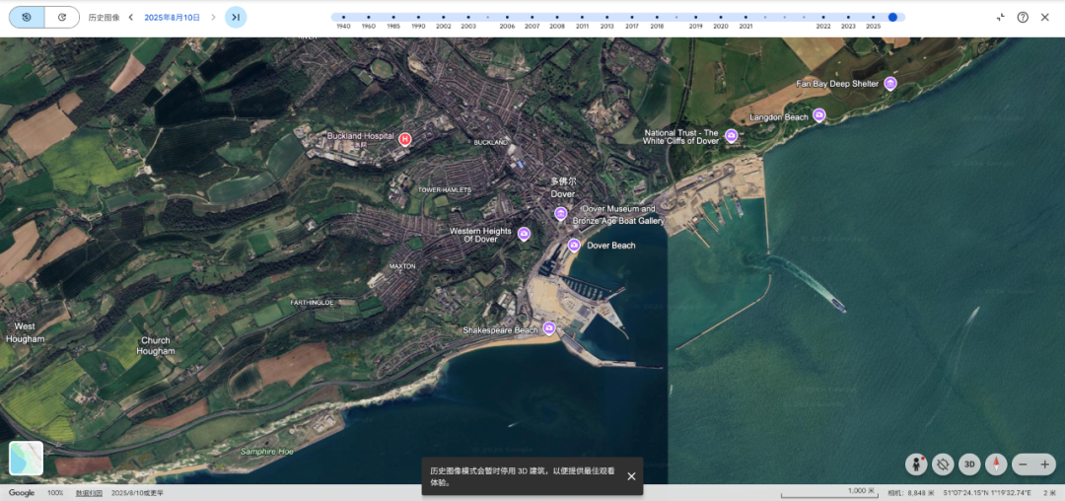This screenshot has height=501, width=1065.
Task: Open the 2025年8月10日 date picker
Action: pos(172,17)
